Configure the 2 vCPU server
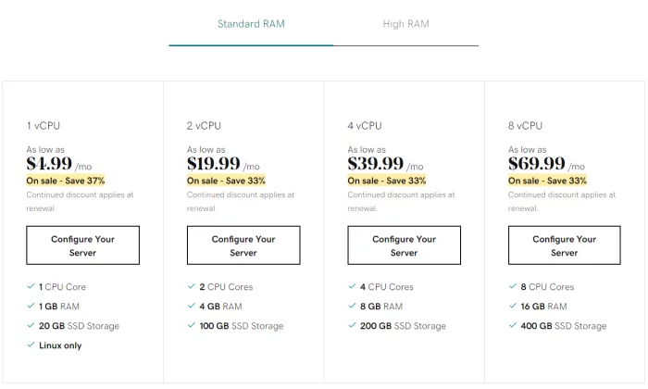 (x=243, y=245)
